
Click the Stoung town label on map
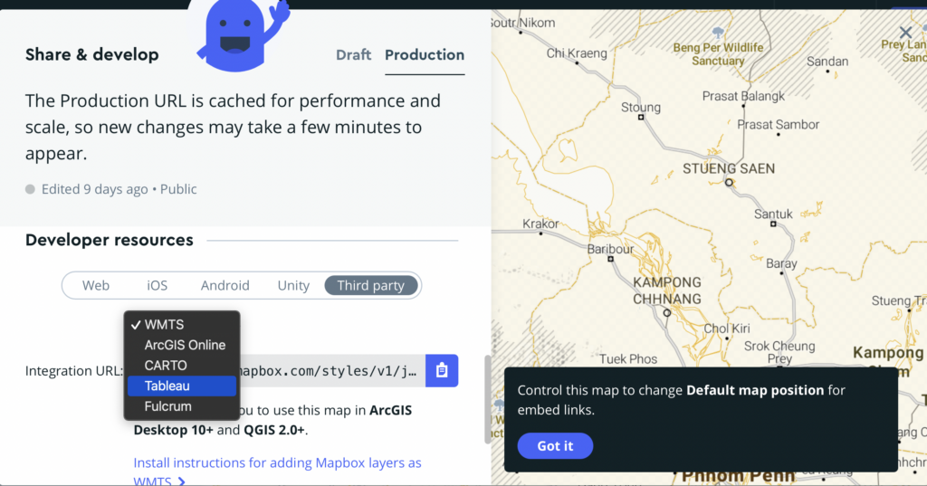pyautogui.click(x=641, y=107)
